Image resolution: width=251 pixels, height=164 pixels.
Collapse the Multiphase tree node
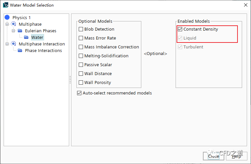coord(7,24)
